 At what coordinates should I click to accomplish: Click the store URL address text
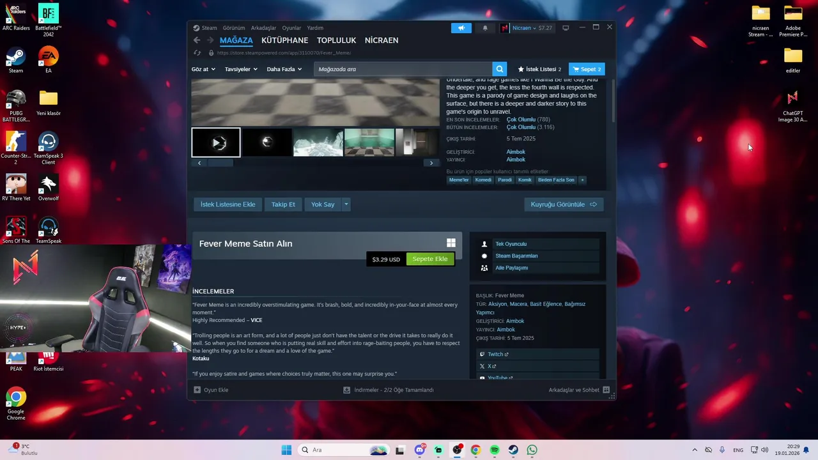pyautogui.click(x=284, y=53)
